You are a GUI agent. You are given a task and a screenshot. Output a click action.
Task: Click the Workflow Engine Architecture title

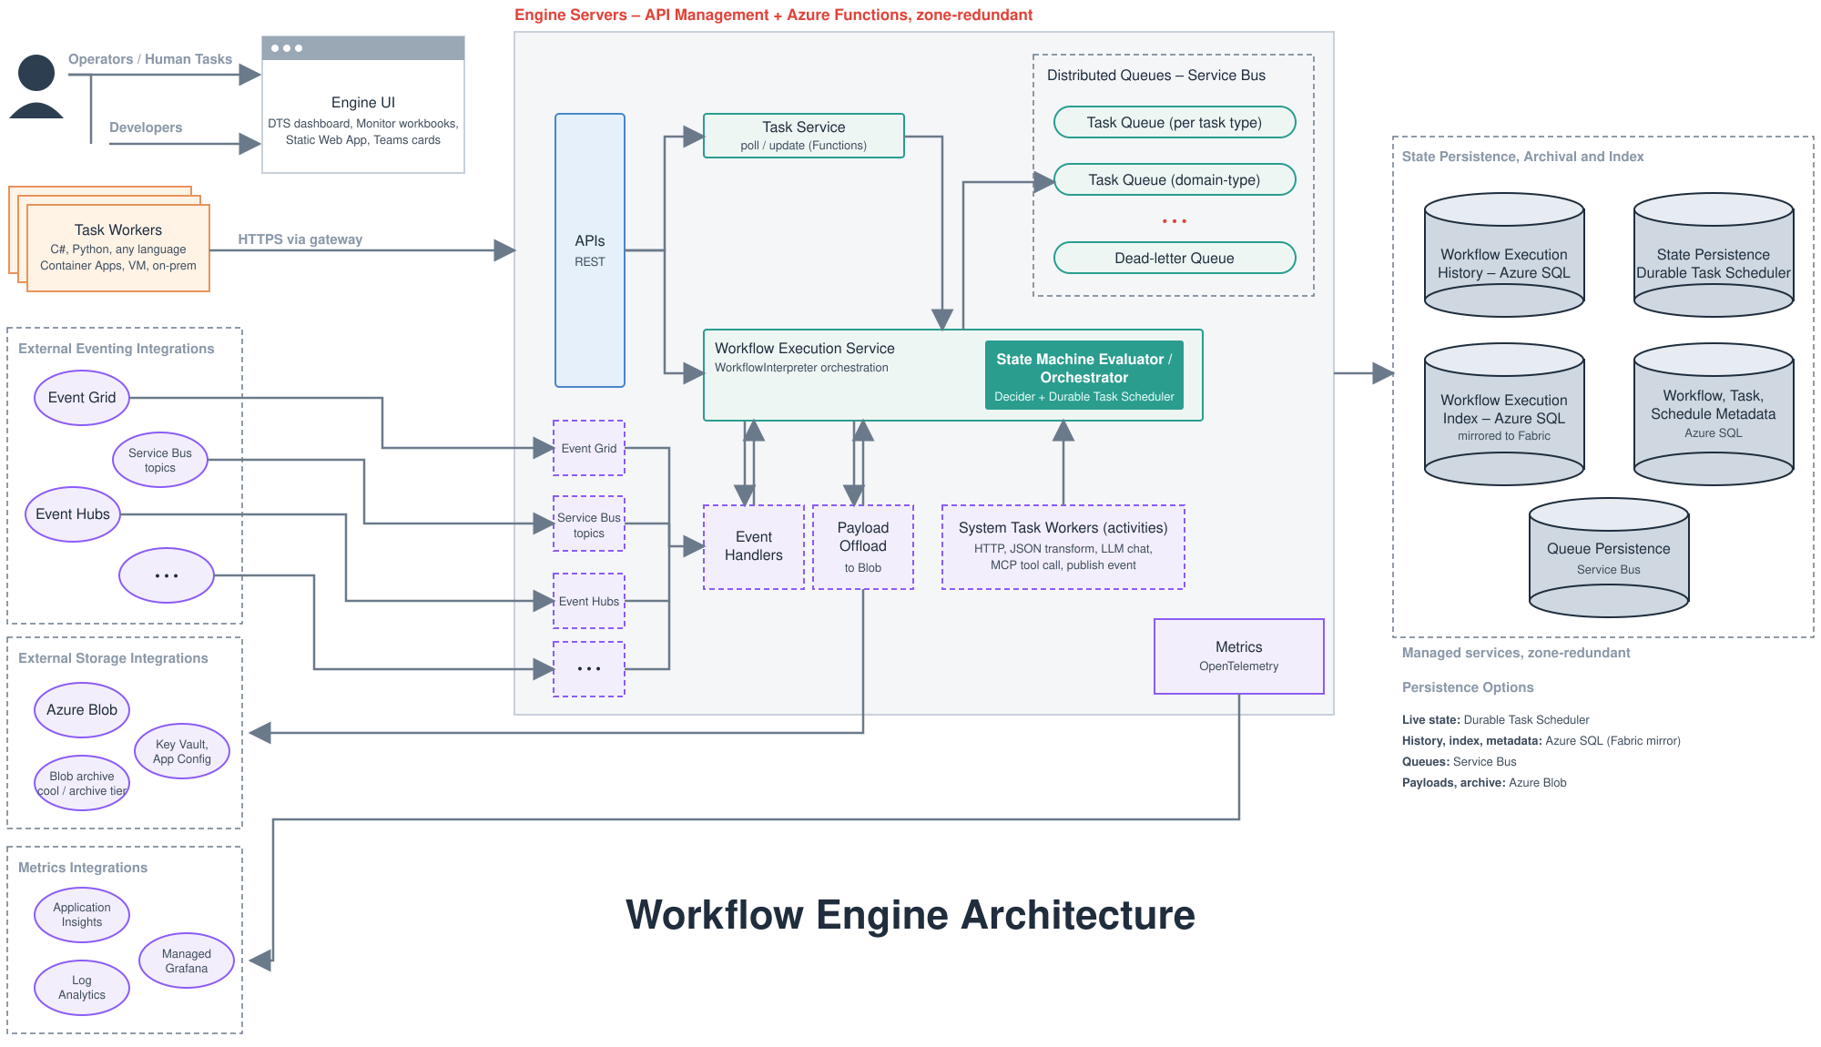[910, 915]
